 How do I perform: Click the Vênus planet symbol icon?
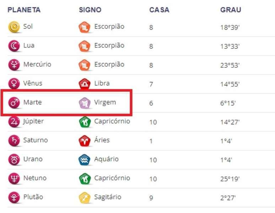[x=14, y=84]
